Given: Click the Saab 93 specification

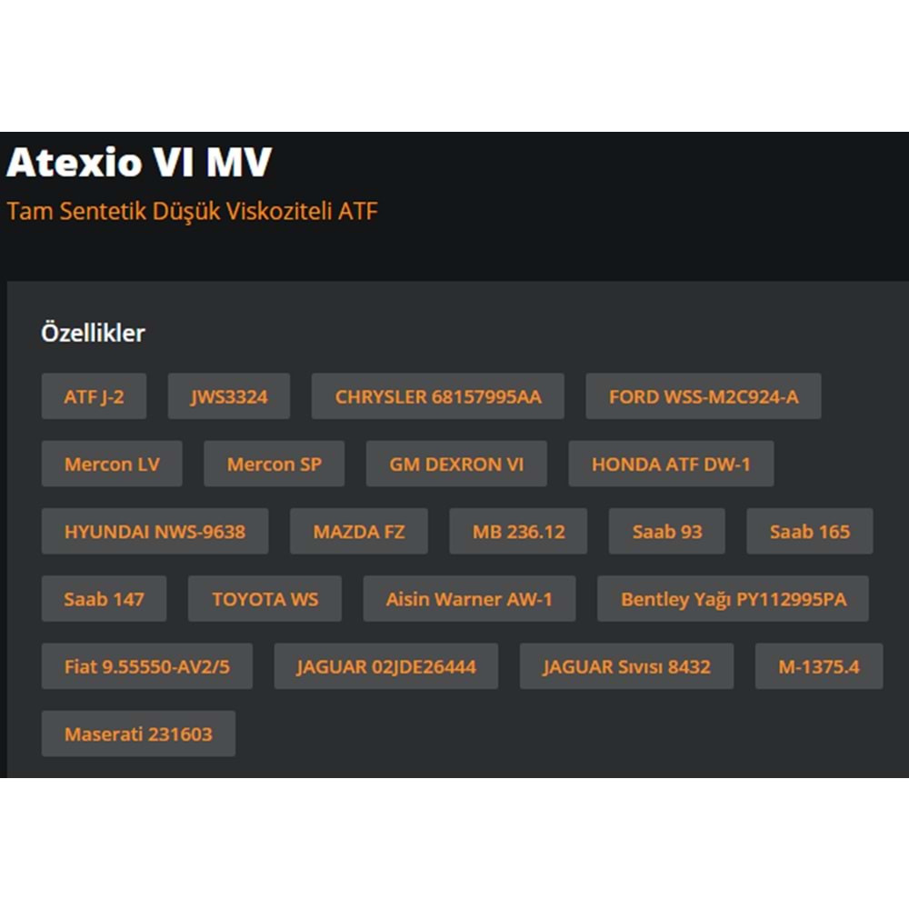Looking at the screenshot, I should [666, 531].
